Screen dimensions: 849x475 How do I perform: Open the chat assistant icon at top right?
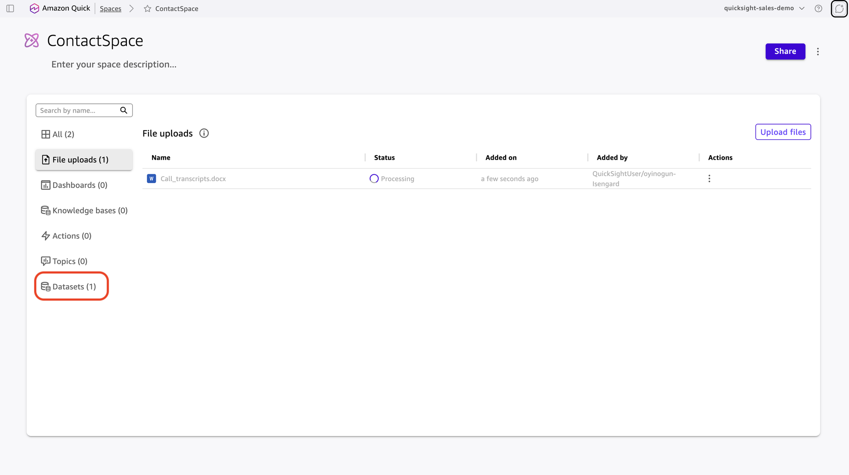click(839, 8)
